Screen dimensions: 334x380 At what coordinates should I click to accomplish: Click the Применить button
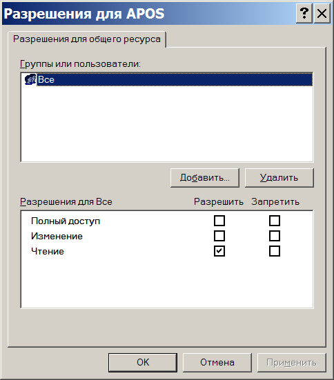pos(291,362)
